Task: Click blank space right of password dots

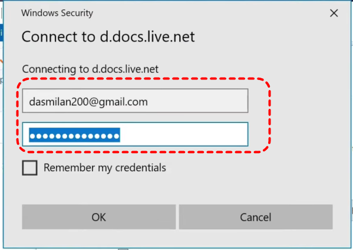Action: [x=183, y=134]
